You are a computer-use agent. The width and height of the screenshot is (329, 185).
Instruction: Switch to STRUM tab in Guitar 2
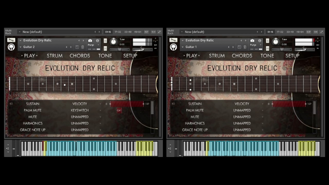[x=54, y=56]
